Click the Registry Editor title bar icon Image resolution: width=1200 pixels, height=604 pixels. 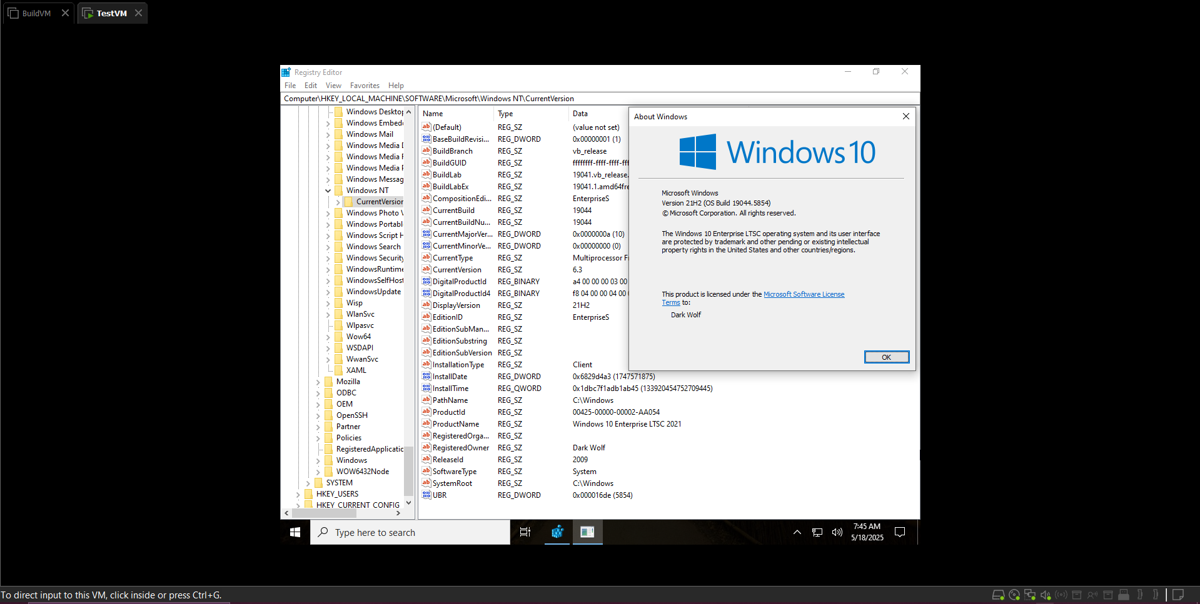(x=286, y=72)
